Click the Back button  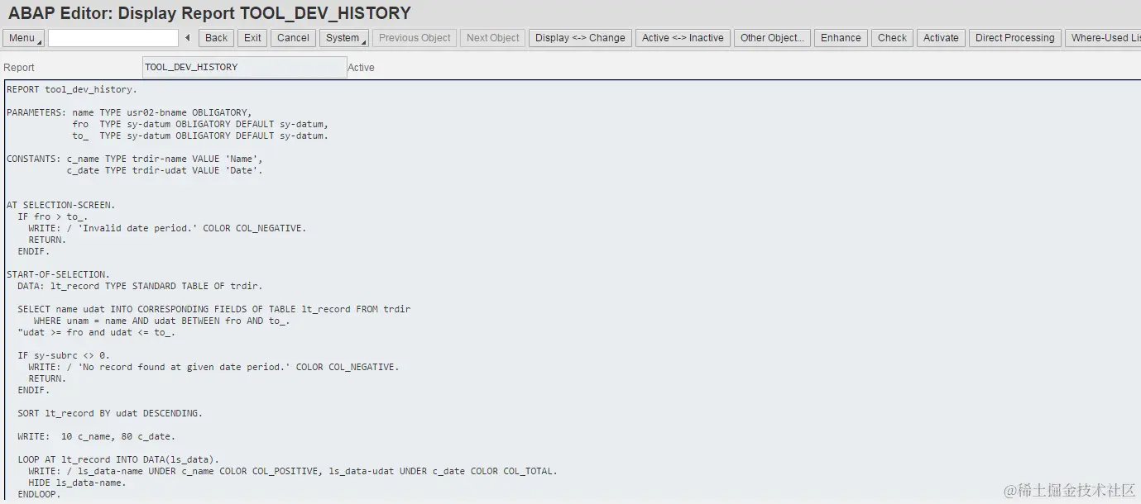coord(216,38)
